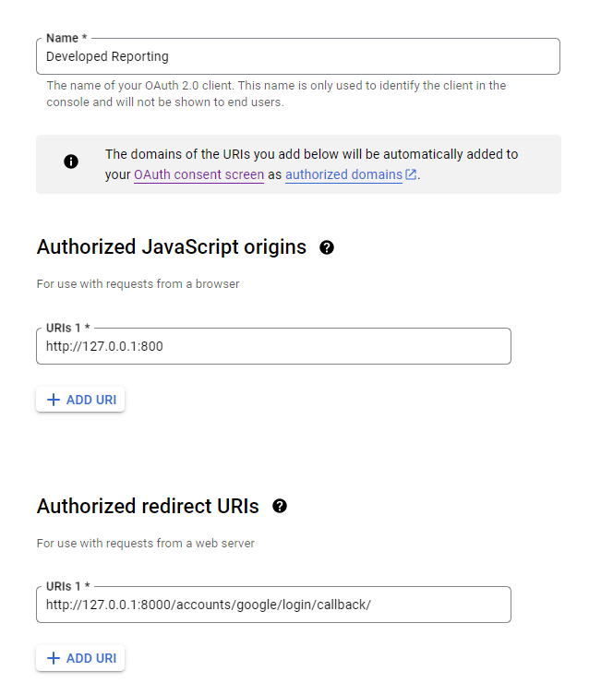Select the Authorized JavaScript origins heading

coord(172,247)
